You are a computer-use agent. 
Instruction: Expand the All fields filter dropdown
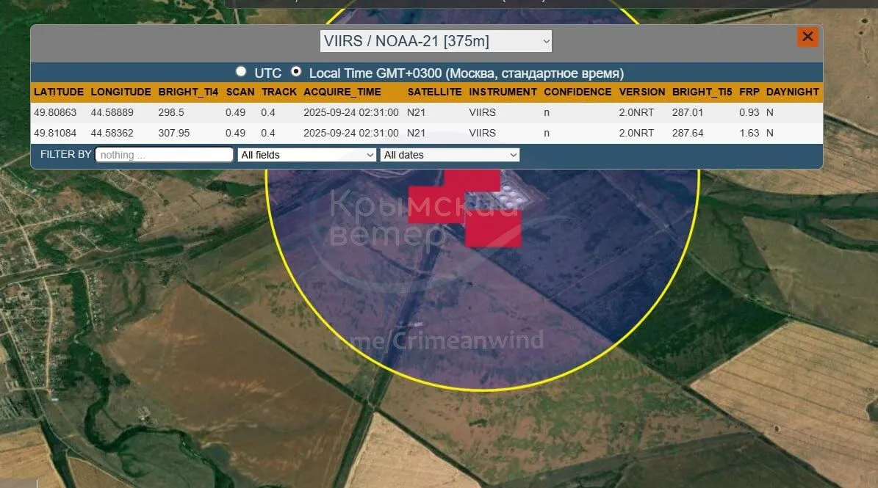point(307,155)
